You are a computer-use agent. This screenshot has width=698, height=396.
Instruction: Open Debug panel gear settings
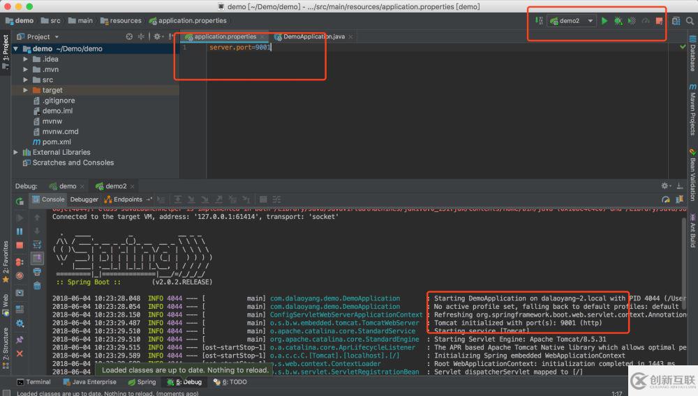665,185
